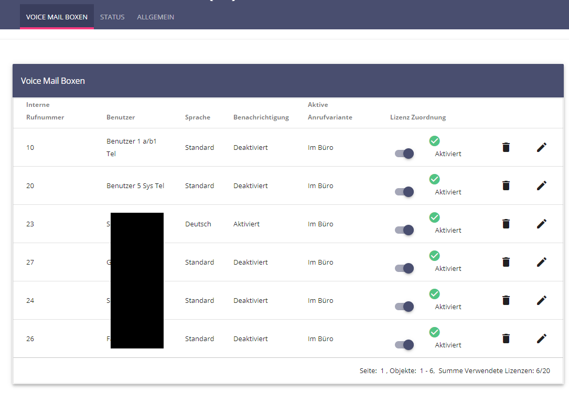Click green check icon in row 24
Screen dimensions: 569x393
(434, 294)
